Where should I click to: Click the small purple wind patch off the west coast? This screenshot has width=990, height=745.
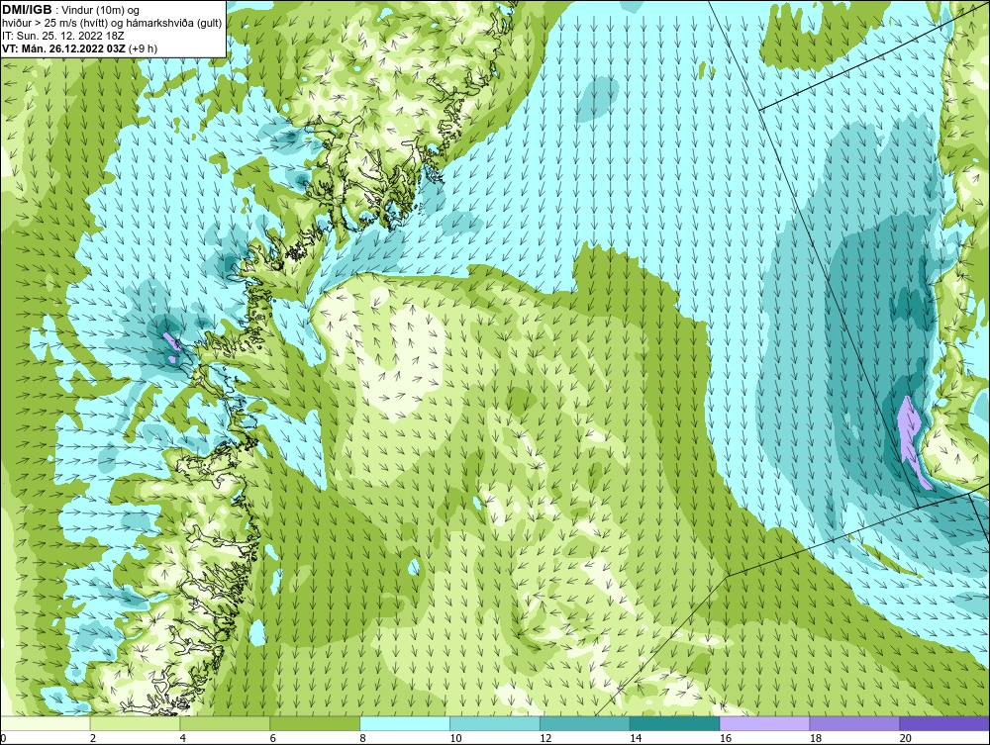point(171,342)
